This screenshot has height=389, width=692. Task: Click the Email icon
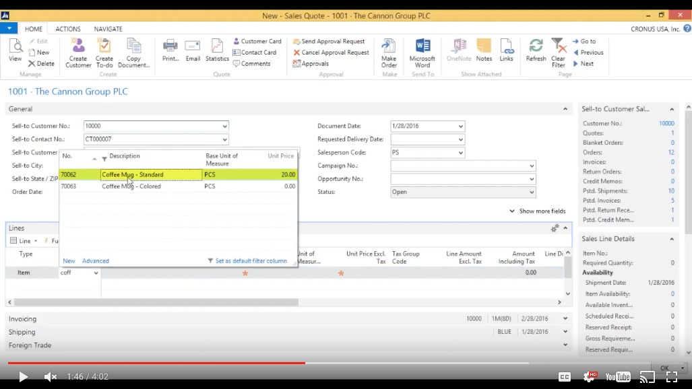pyautogui.click(x=193, y=50)
